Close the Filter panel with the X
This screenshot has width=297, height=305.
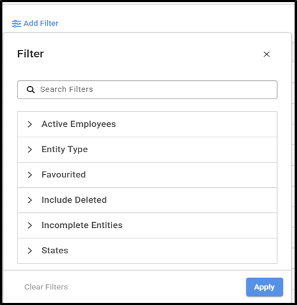click(x=267, y=54)
